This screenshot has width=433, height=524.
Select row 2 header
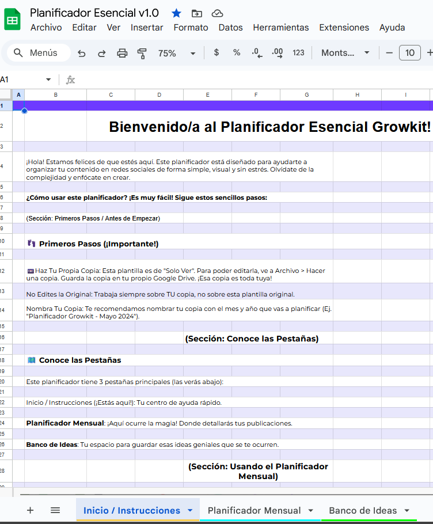coord(6,126)
